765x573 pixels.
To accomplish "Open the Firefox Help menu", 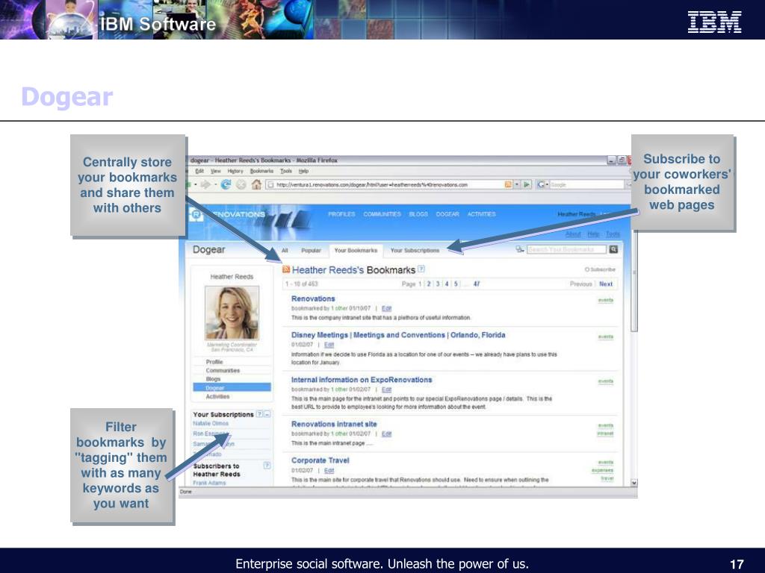I will coord(303,171).
